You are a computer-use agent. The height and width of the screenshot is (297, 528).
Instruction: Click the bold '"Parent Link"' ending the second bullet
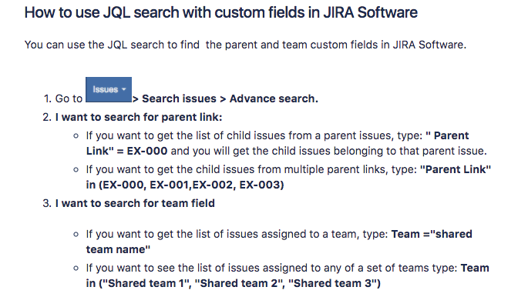point(456,169)
